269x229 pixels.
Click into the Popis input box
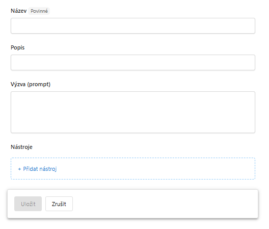tap(133, 63)
